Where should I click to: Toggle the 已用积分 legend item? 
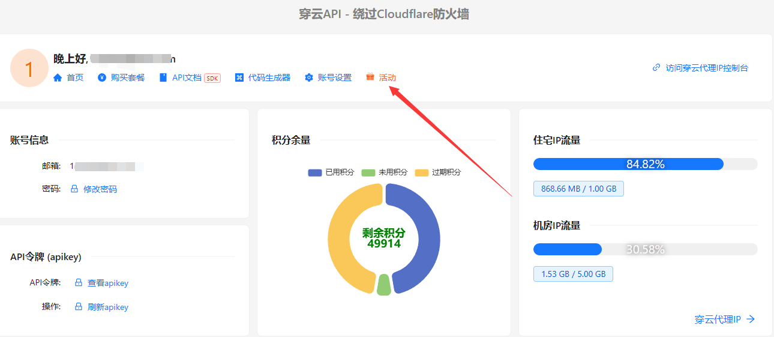click(331, 172)
